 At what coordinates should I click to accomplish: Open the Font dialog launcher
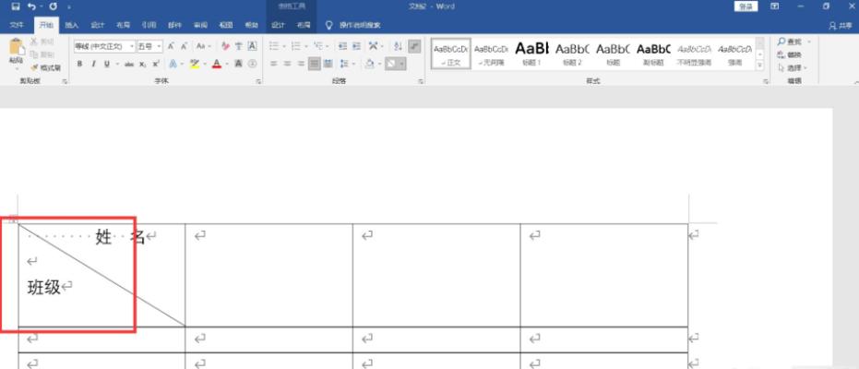pyautogui.click(x=258, y=81)
